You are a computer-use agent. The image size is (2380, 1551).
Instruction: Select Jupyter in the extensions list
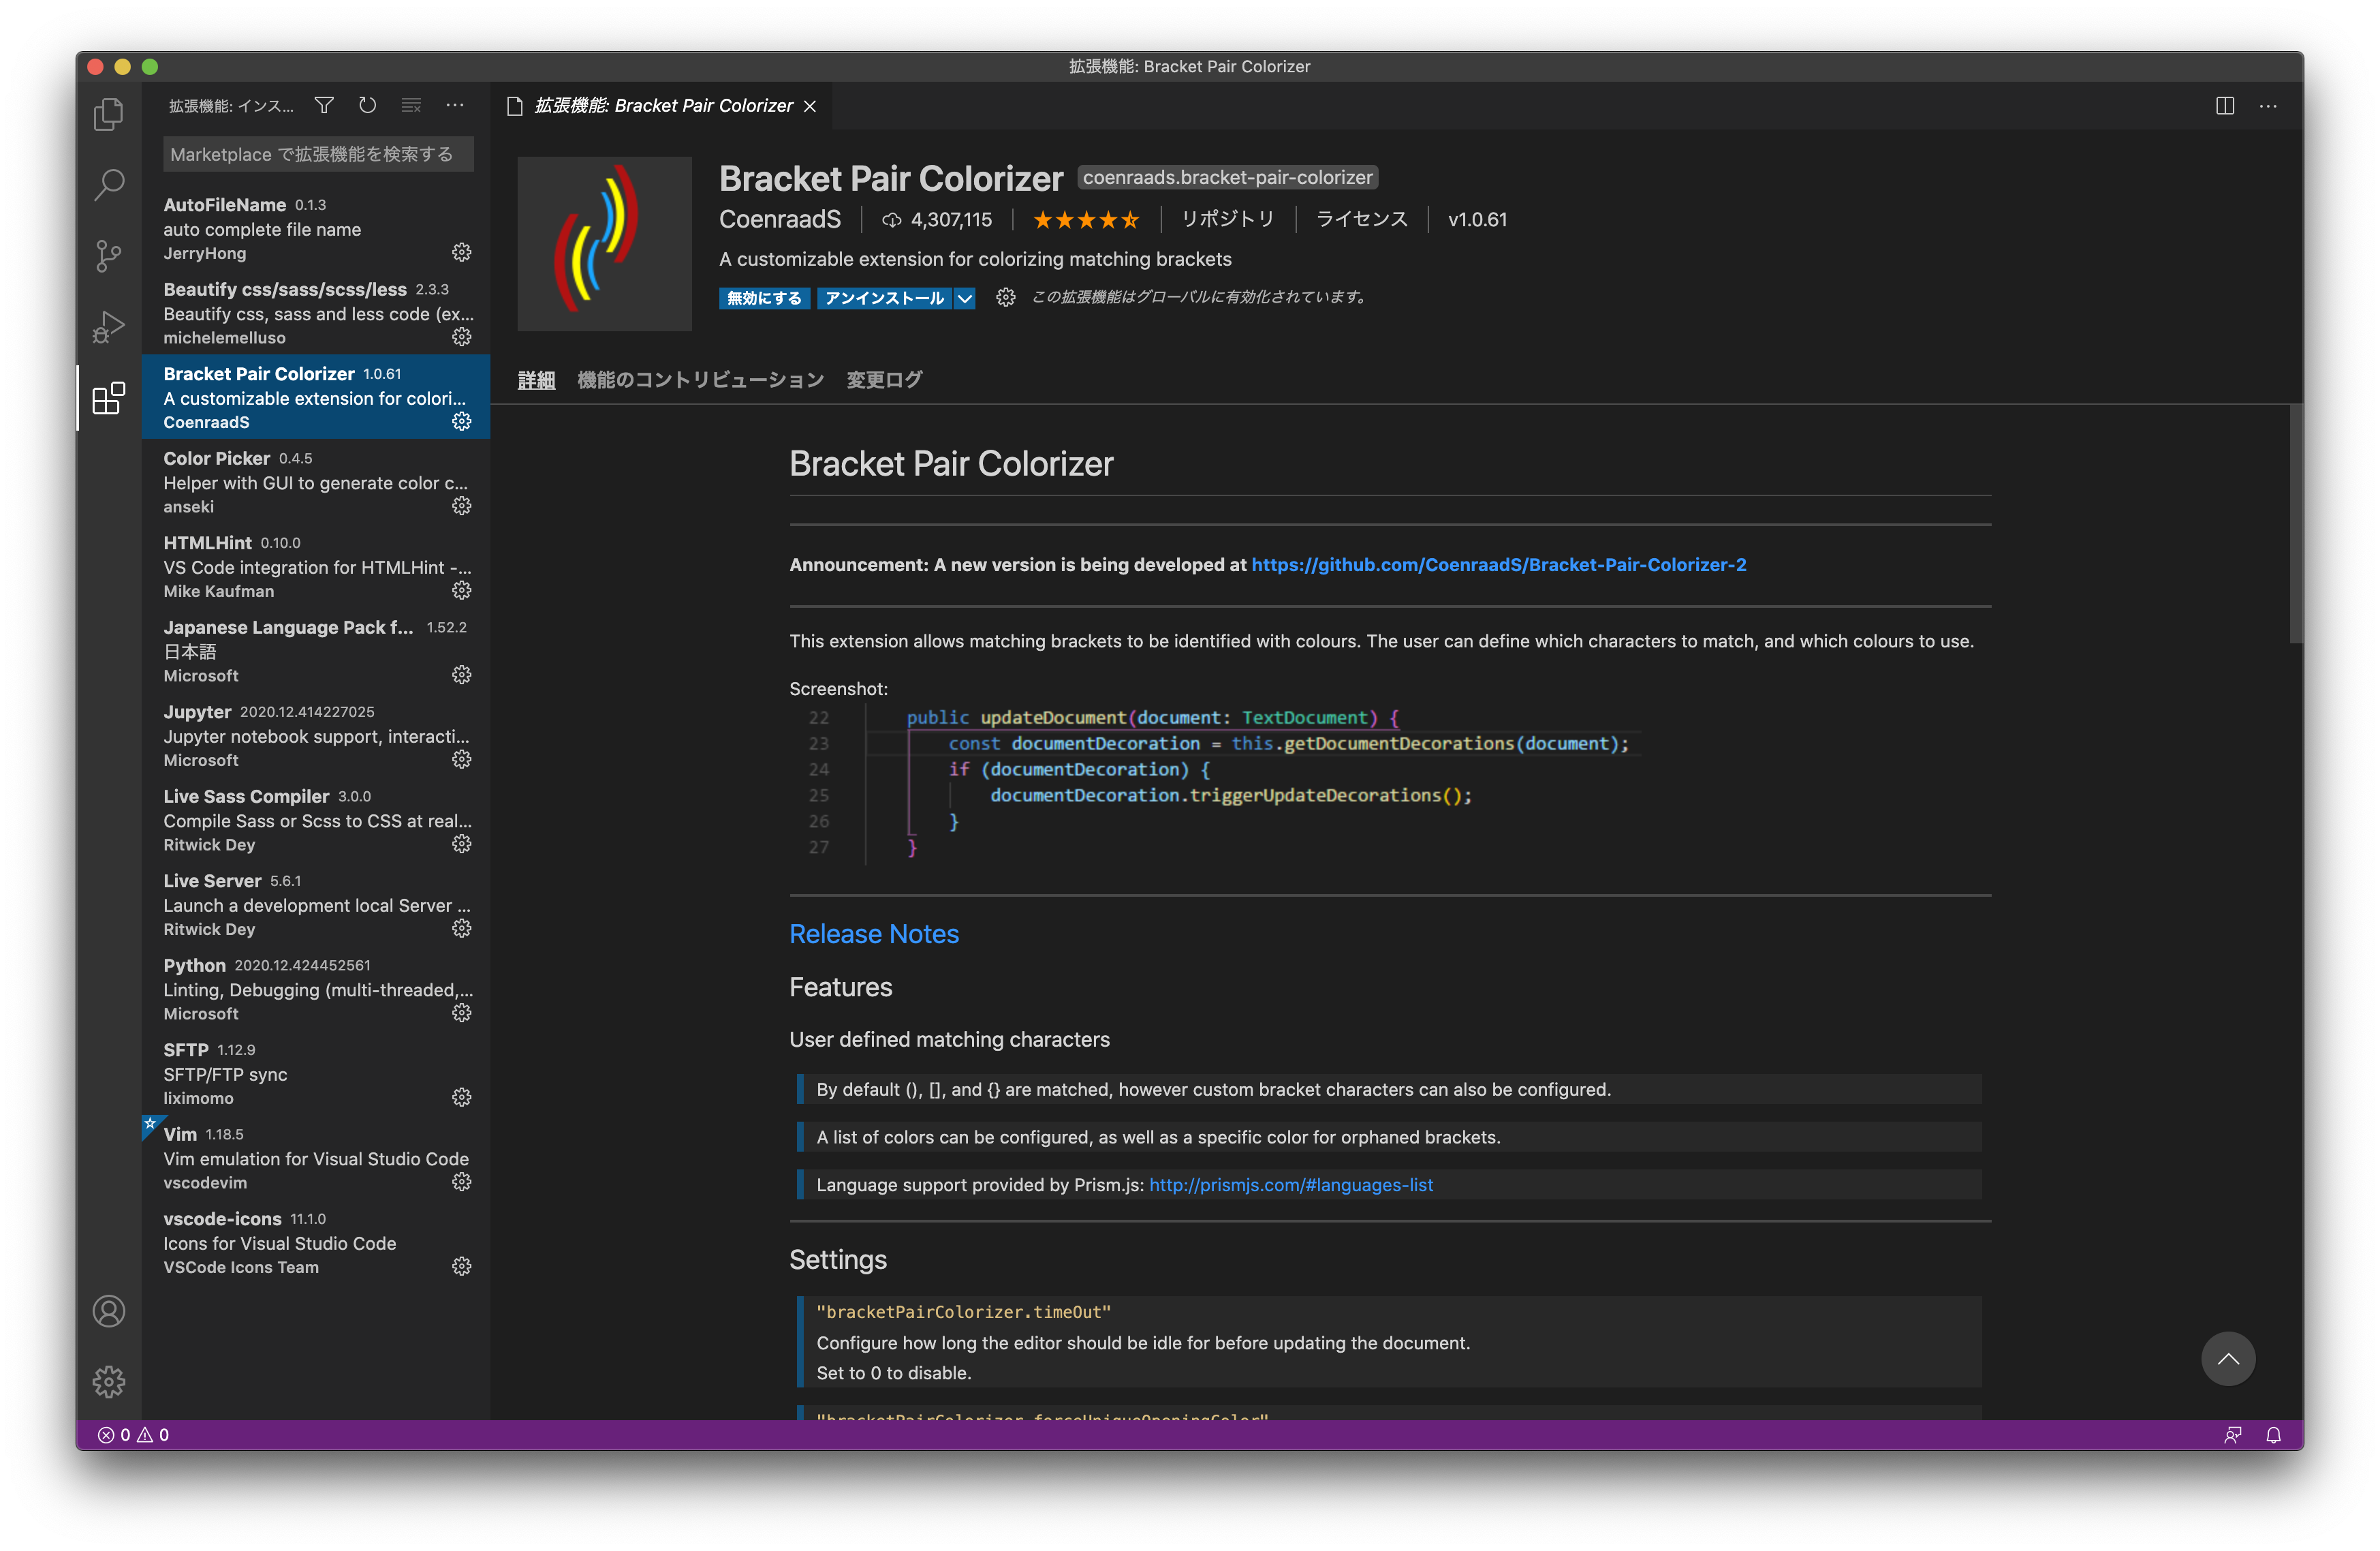coord(316,735)
